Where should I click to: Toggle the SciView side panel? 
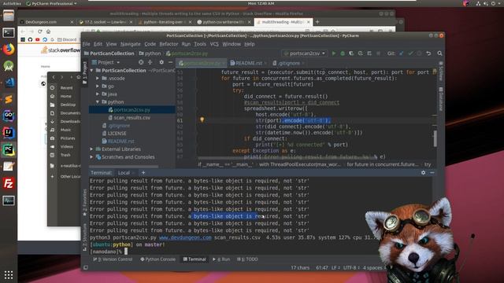coord(441,72)
